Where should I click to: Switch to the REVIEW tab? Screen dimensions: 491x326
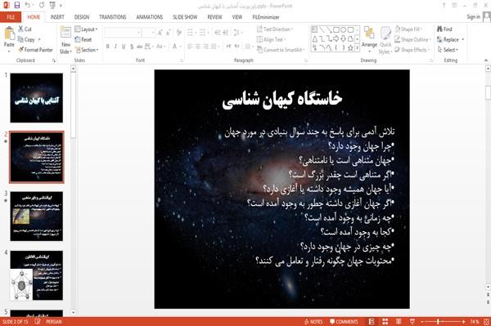click(214, 17)
